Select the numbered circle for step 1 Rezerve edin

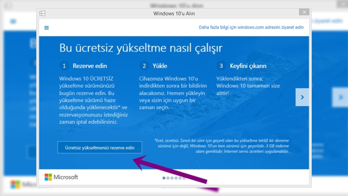click(64, 66)
